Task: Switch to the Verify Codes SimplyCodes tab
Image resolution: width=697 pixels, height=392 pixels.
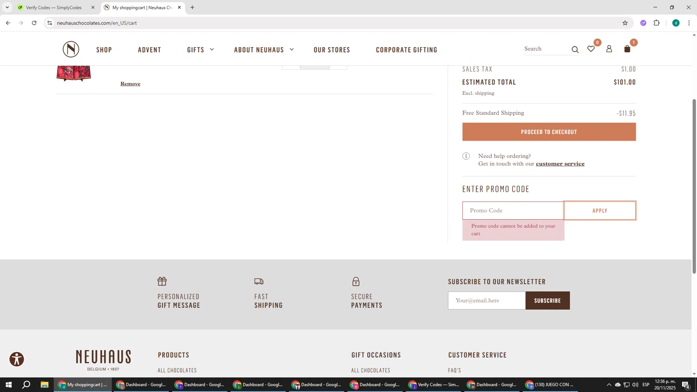Action: (55, 7)
